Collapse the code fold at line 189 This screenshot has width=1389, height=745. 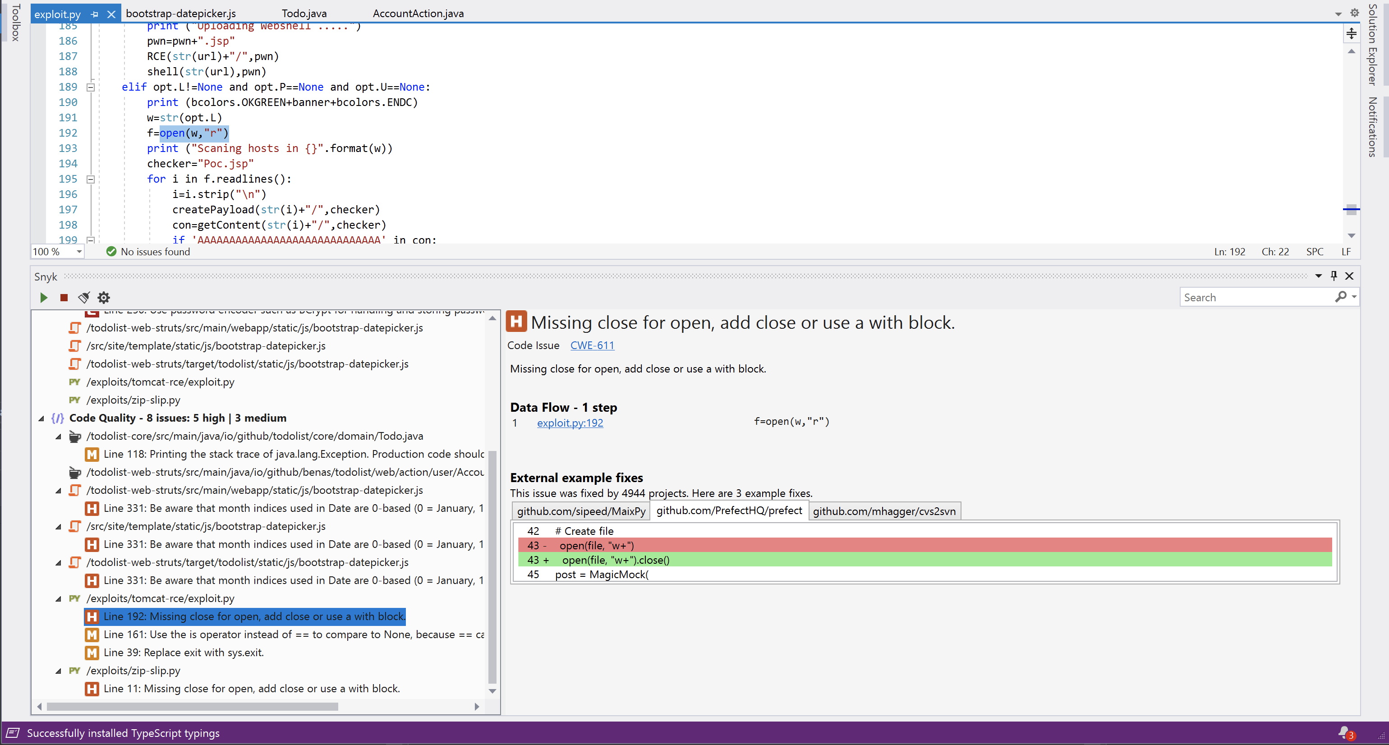click(x=91, y=87)
